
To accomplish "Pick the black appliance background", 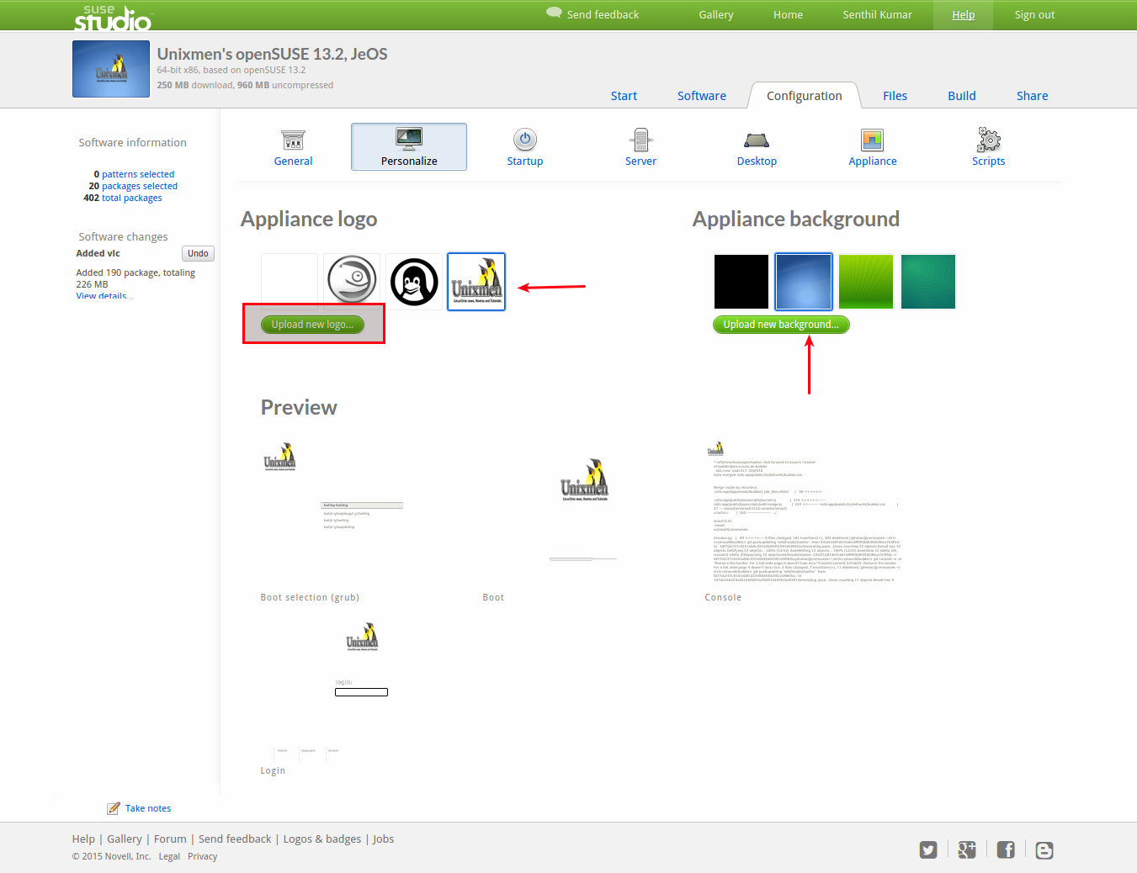I will point(741,282).
